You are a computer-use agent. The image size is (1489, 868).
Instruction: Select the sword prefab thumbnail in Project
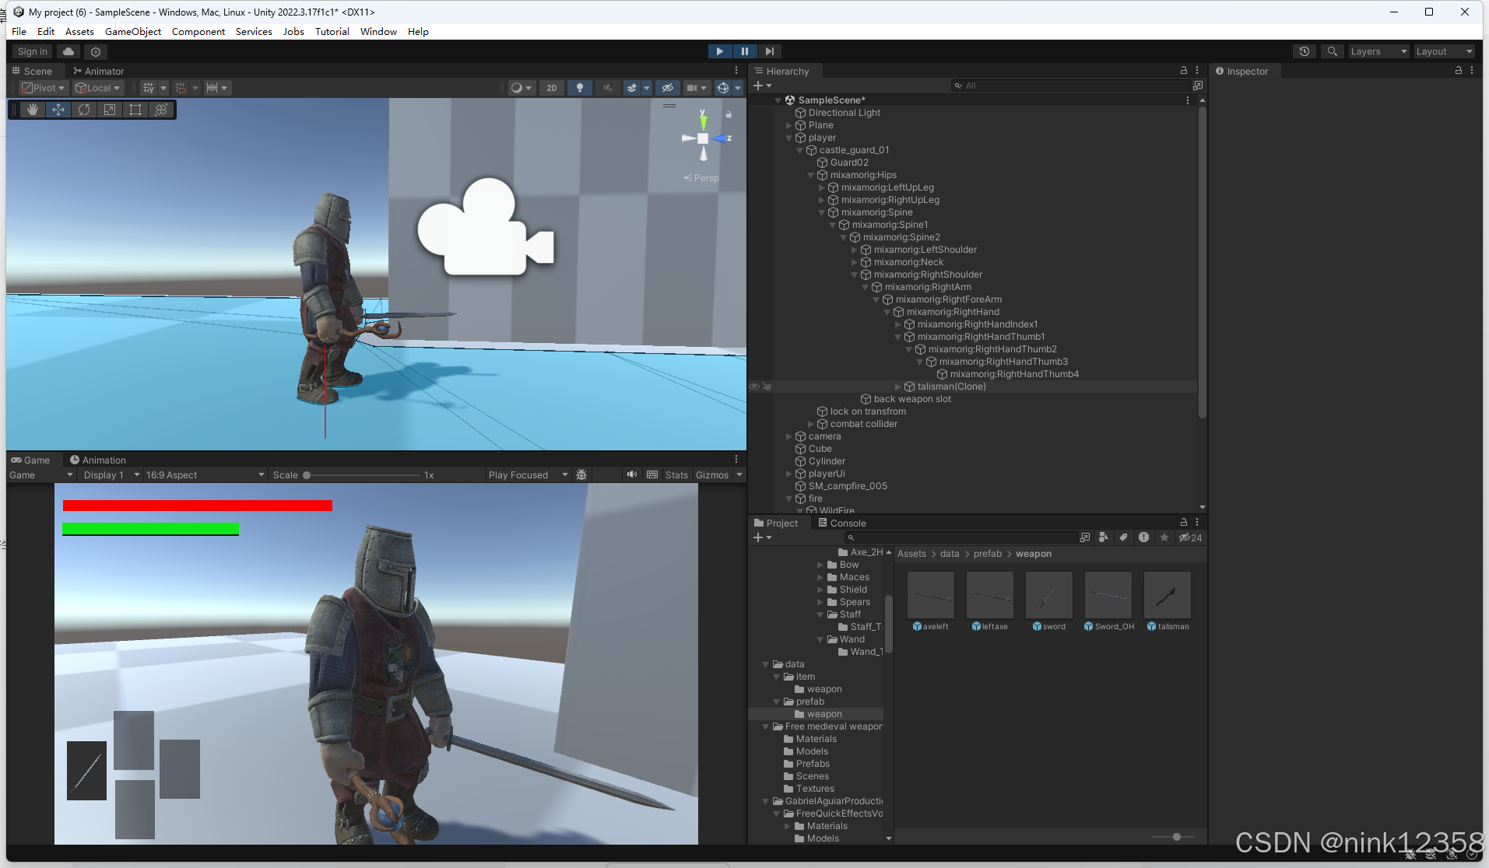pos(1048,597)
